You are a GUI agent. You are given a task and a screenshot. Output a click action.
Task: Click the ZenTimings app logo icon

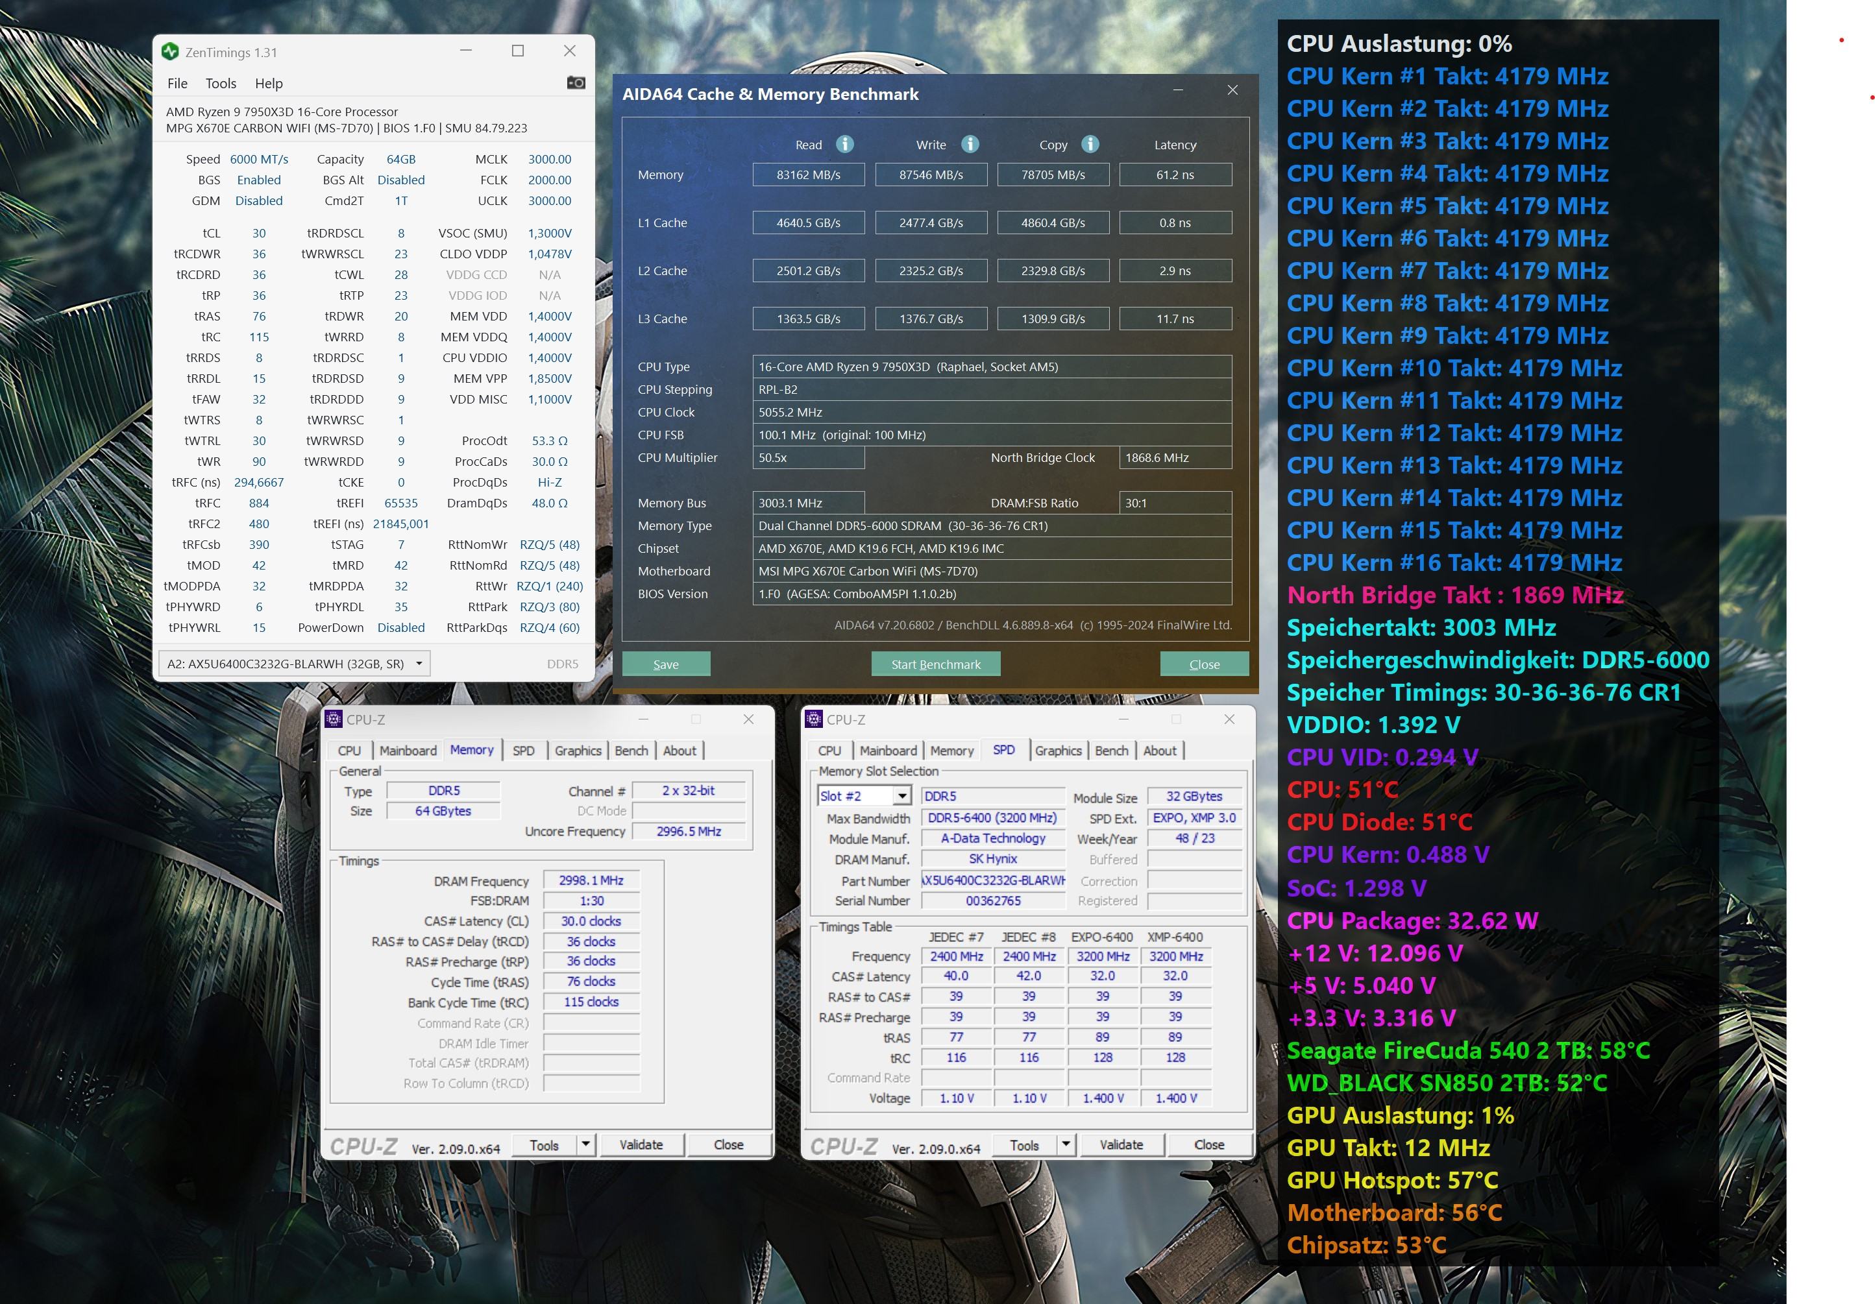coord(170,51)
